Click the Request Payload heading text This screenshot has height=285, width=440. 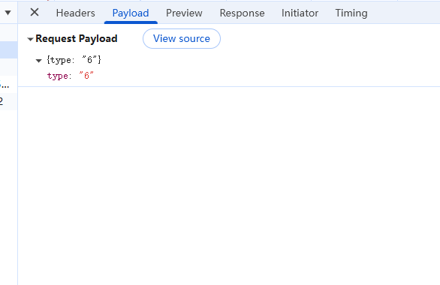[77, 39]
